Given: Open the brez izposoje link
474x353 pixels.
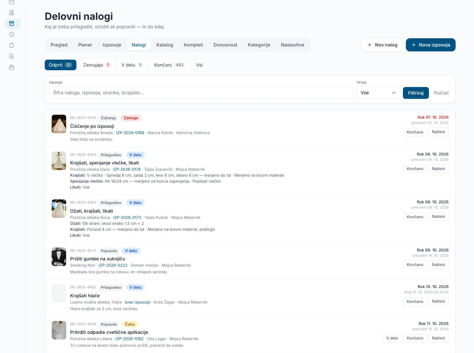Looking at the screenshot, I should click(137, 302).
